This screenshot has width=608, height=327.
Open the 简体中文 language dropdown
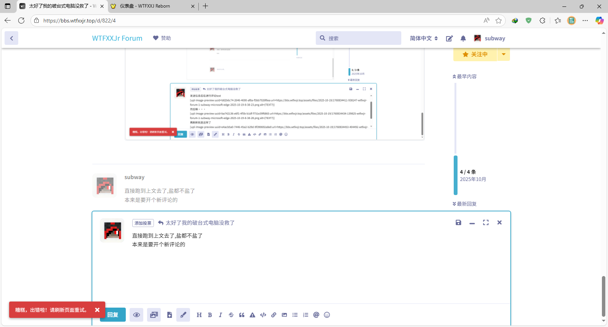pos(424,38)
